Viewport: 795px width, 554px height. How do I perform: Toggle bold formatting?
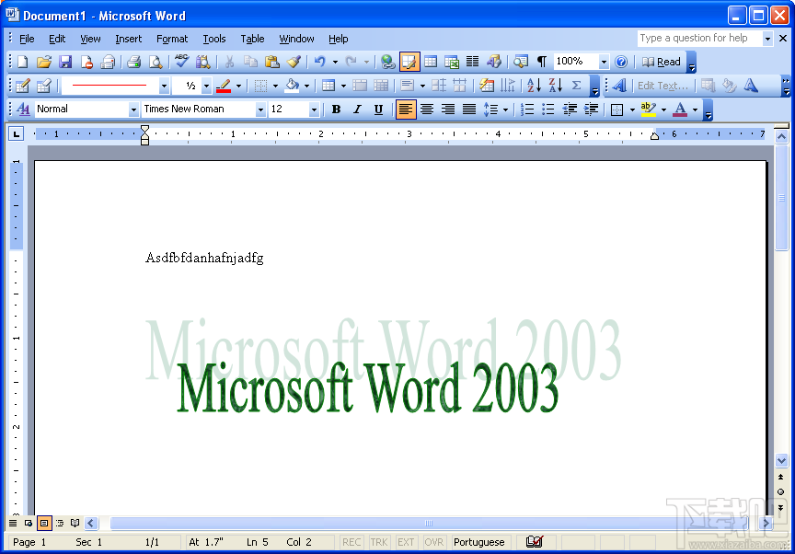tap(336, 110)
